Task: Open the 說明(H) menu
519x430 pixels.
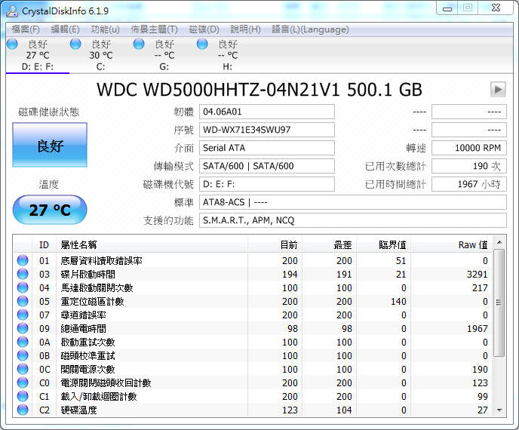Action: click(245, 29)
